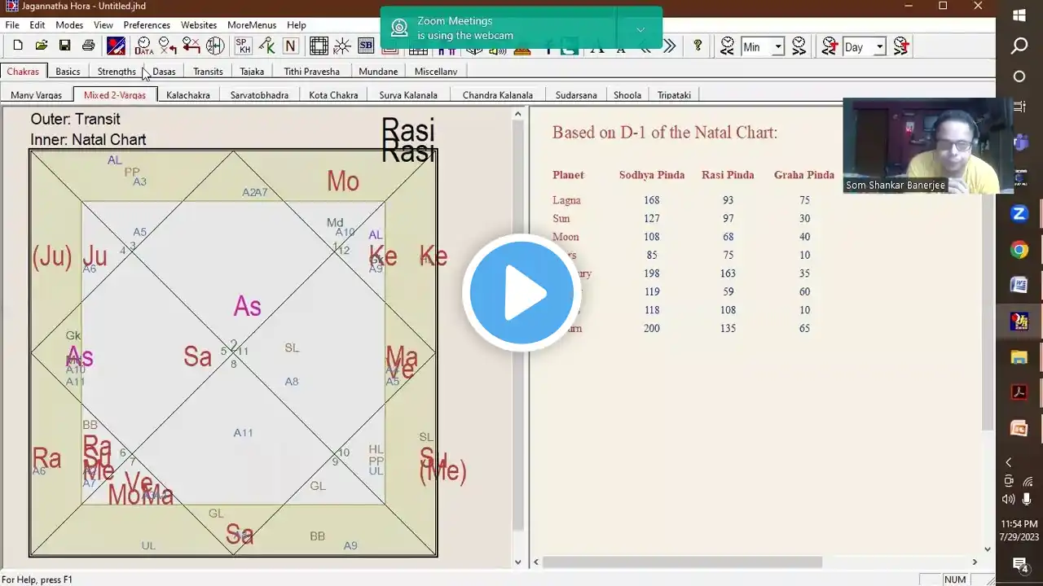Expand the Zoom webcam notification chevron
The height and width of the screenshot is (586, 1043).
click(640, 29)
